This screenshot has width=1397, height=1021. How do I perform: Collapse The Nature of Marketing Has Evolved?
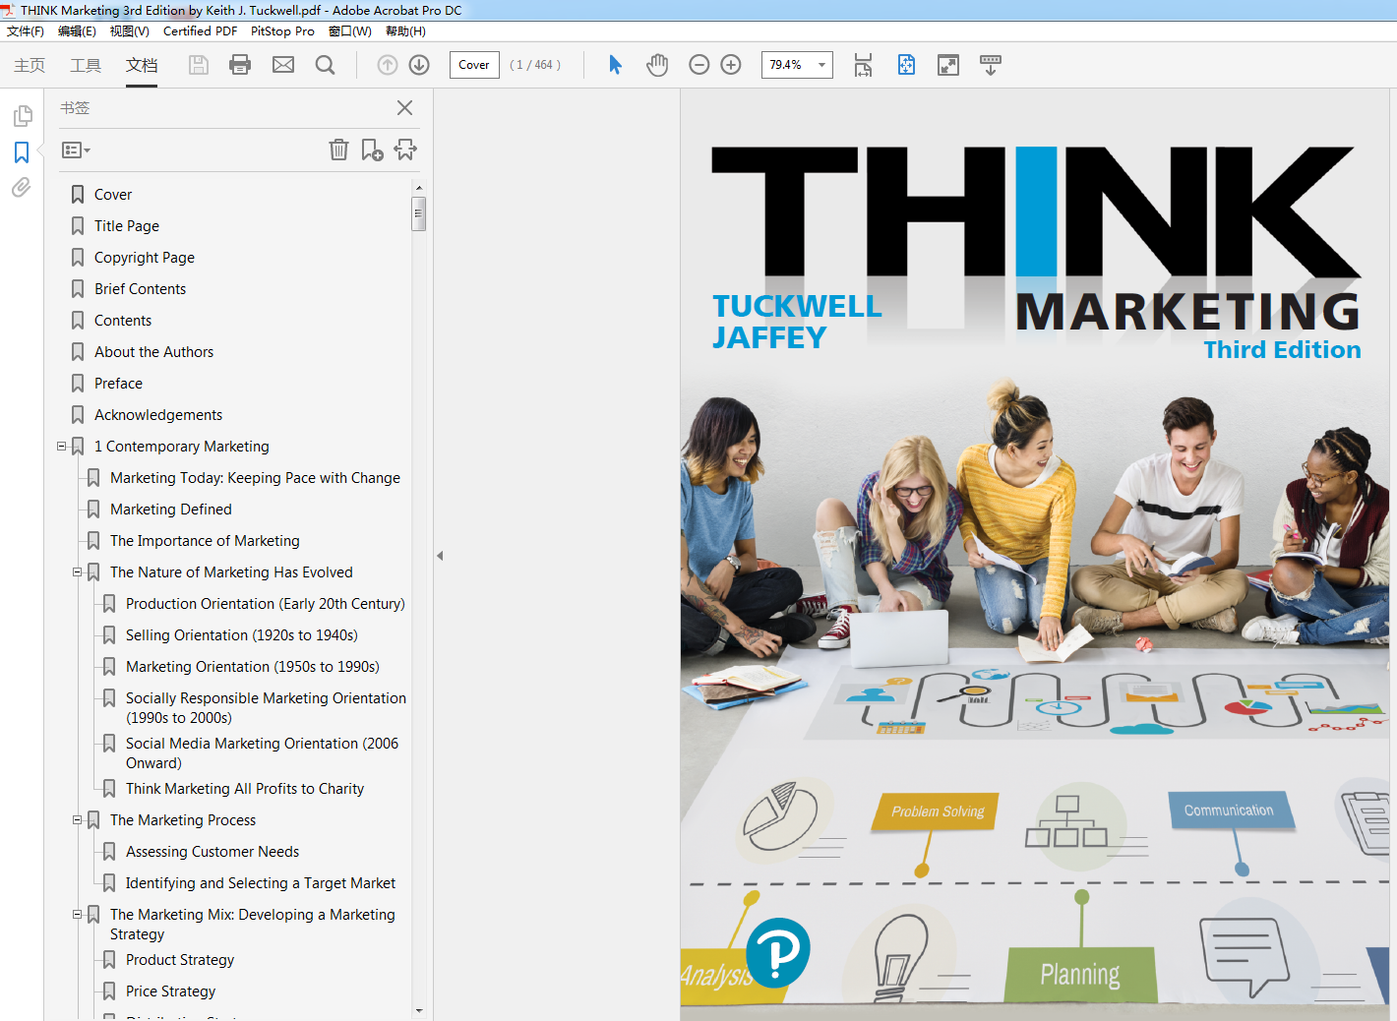(77, 571)
